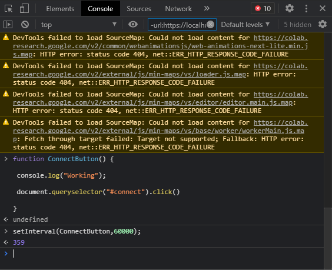Screen dimensions: 332x270
Task: Click the warning icon of the workerMain message
Action: (6, 122)
